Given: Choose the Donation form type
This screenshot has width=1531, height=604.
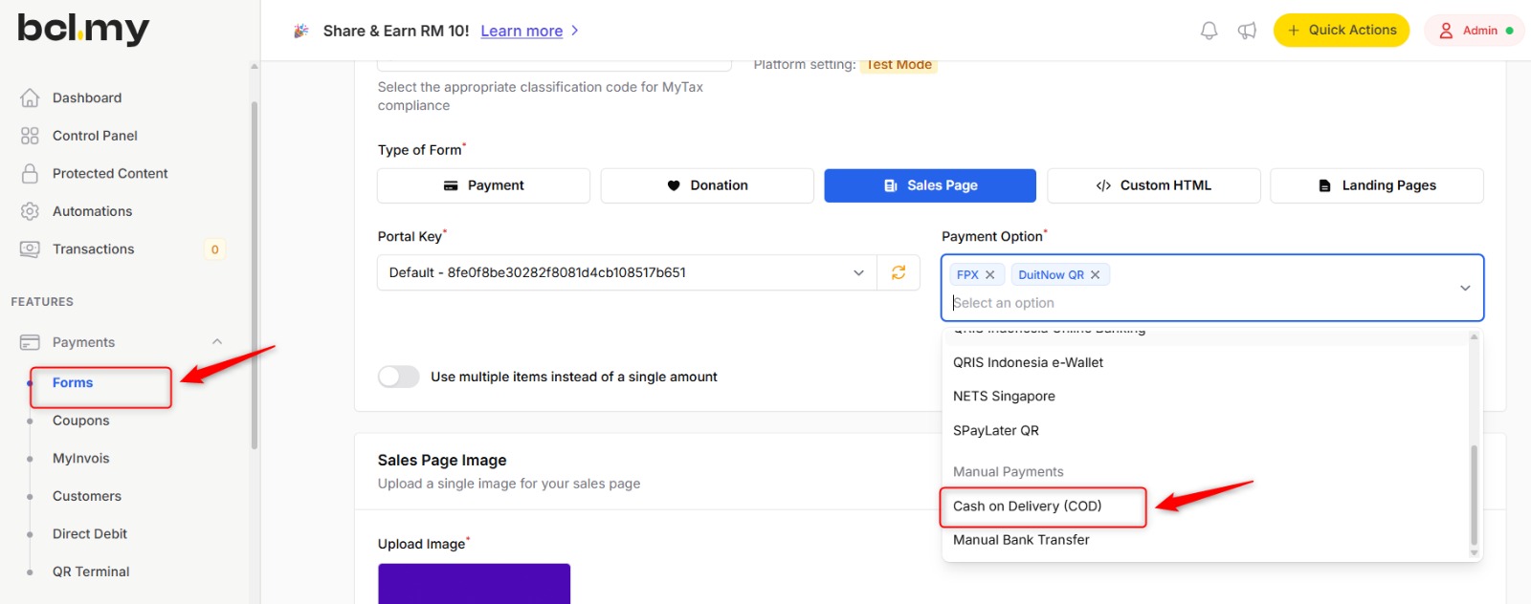Looking at the screenshot, I should click(x=707, y=185).
